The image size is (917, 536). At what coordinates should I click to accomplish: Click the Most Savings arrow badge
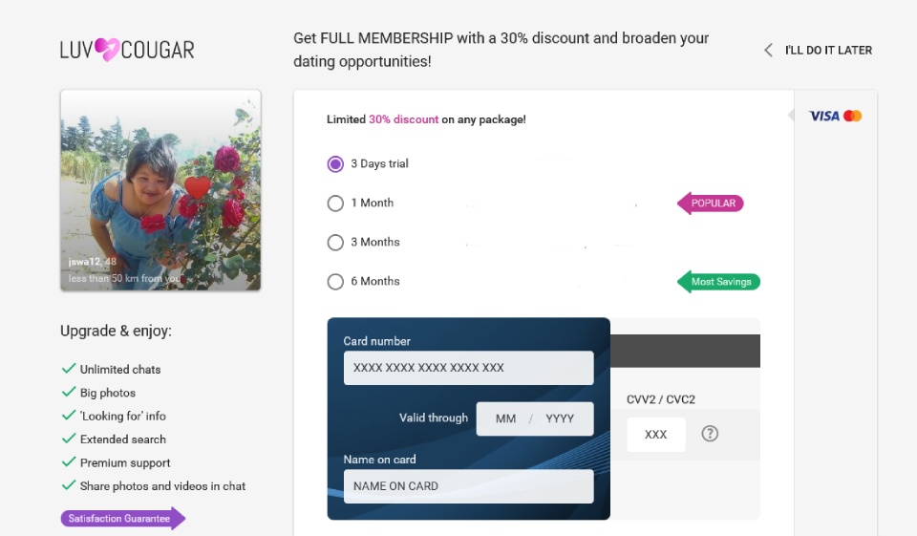pos(720,282)
